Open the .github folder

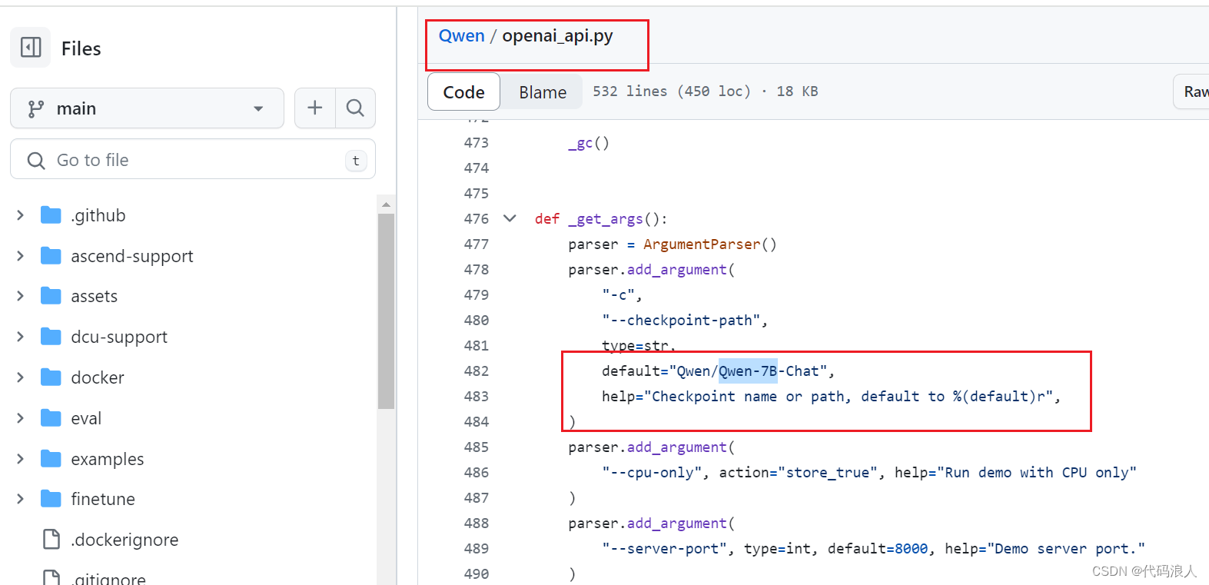pyautogui.click(x=98, y=215)
